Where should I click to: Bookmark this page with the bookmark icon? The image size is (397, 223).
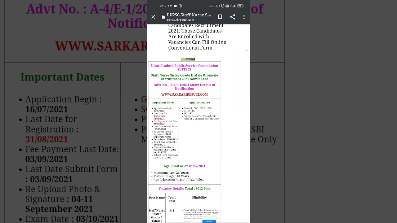(220, 17)
